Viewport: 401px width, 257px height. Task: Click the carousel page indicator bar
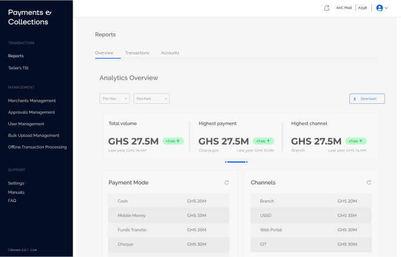(236, 162)
